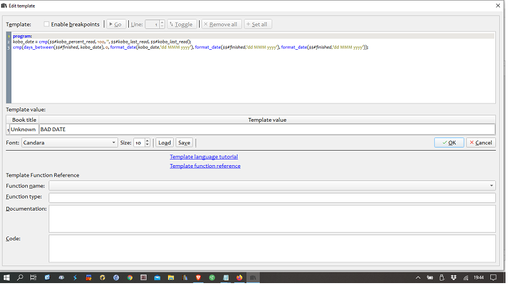This screenshot has width=508, height=285.
Task: Click the battery power tray icon
Action: click(430, 277)
